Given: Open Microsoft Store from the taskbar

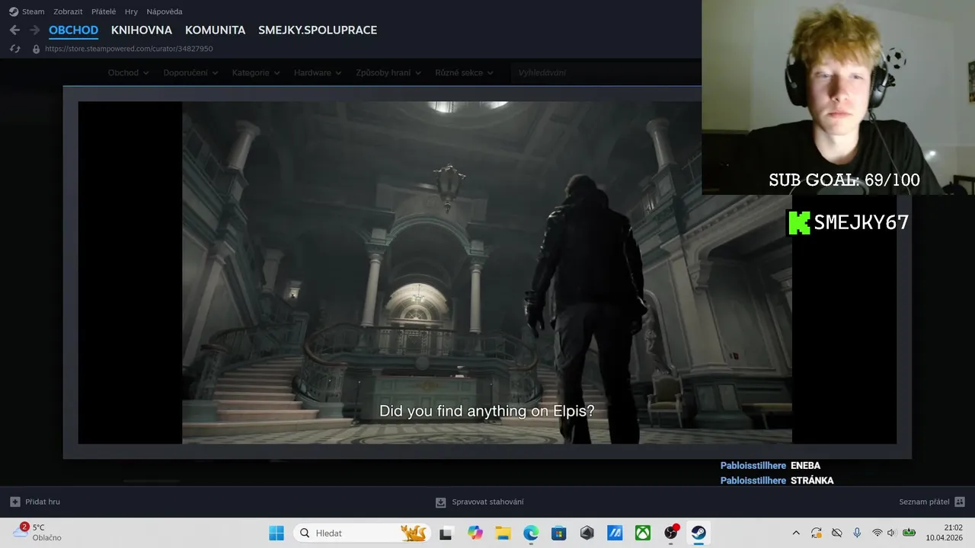Looking at the screenshot, I should 559,533.
